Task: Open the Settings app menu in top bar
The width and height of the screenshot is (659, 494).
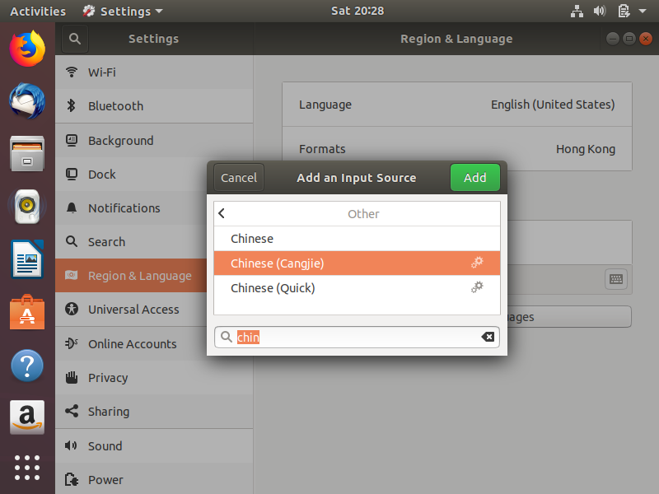Action: coord(123,12)
